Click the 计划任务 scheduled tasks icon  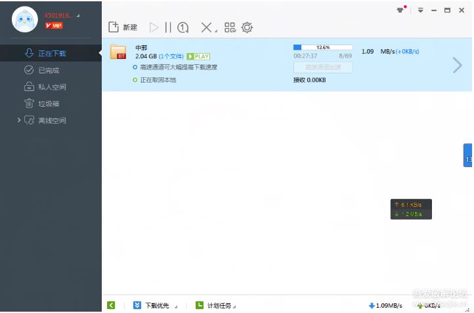(x=200, y=305)
